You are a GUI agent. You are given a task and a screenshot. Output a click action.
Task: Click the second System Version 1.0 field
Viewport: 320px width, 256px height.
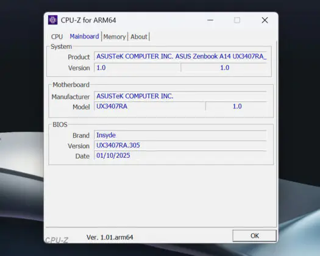(224, 68)
